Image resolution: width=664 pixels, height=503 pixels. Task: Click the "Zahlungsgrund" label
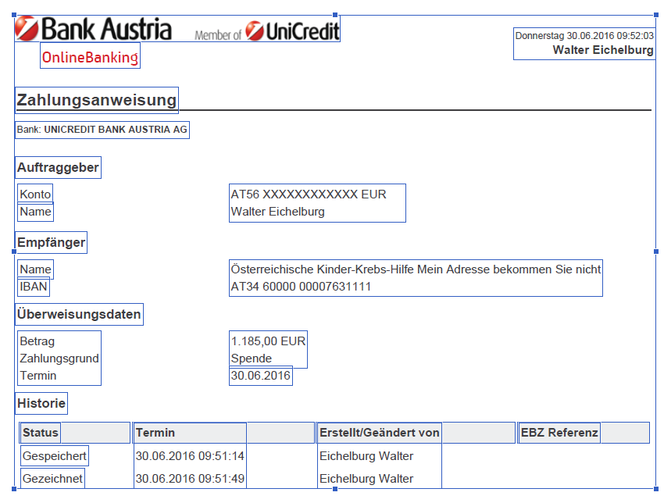[x=59, y=359]
